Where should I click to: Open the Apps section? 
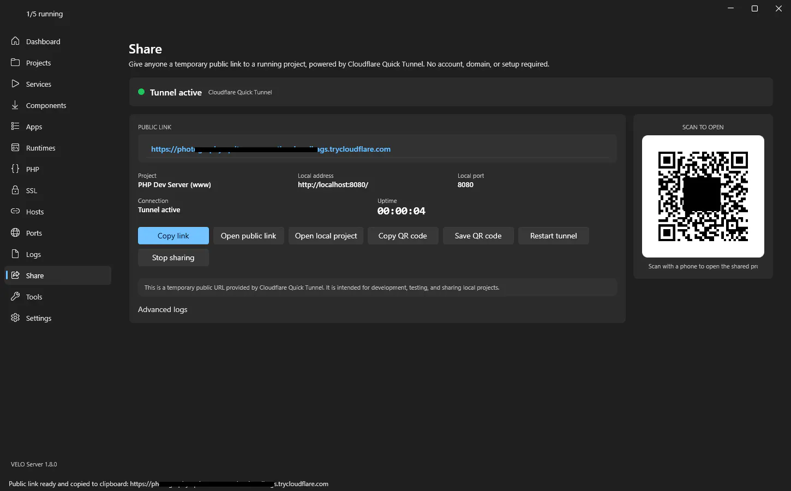tap(58, 127)
